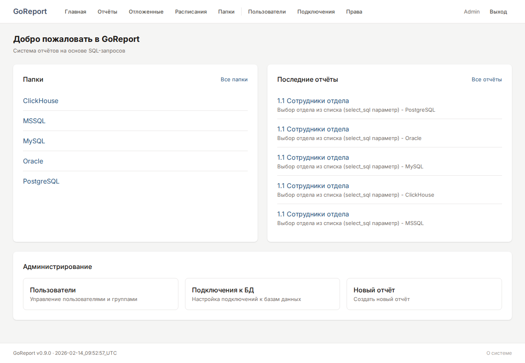Open the Расписания navigation item
Screen dimensions: 525x363
[x=191, y=11]
